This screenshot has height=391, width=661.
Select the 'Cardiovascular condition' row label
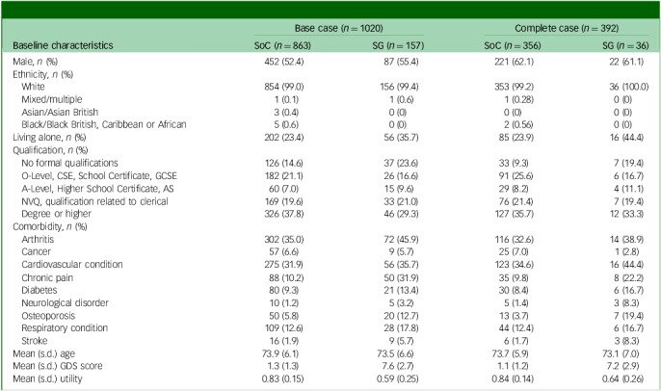pyautogui.click(x=72, y=264)
